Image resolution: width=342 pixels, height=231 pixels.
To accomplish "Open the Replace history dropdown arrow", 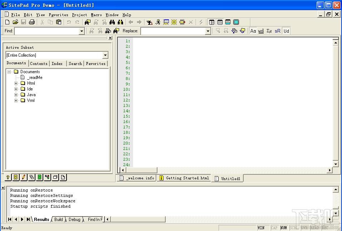I will [x=208, y=31].
